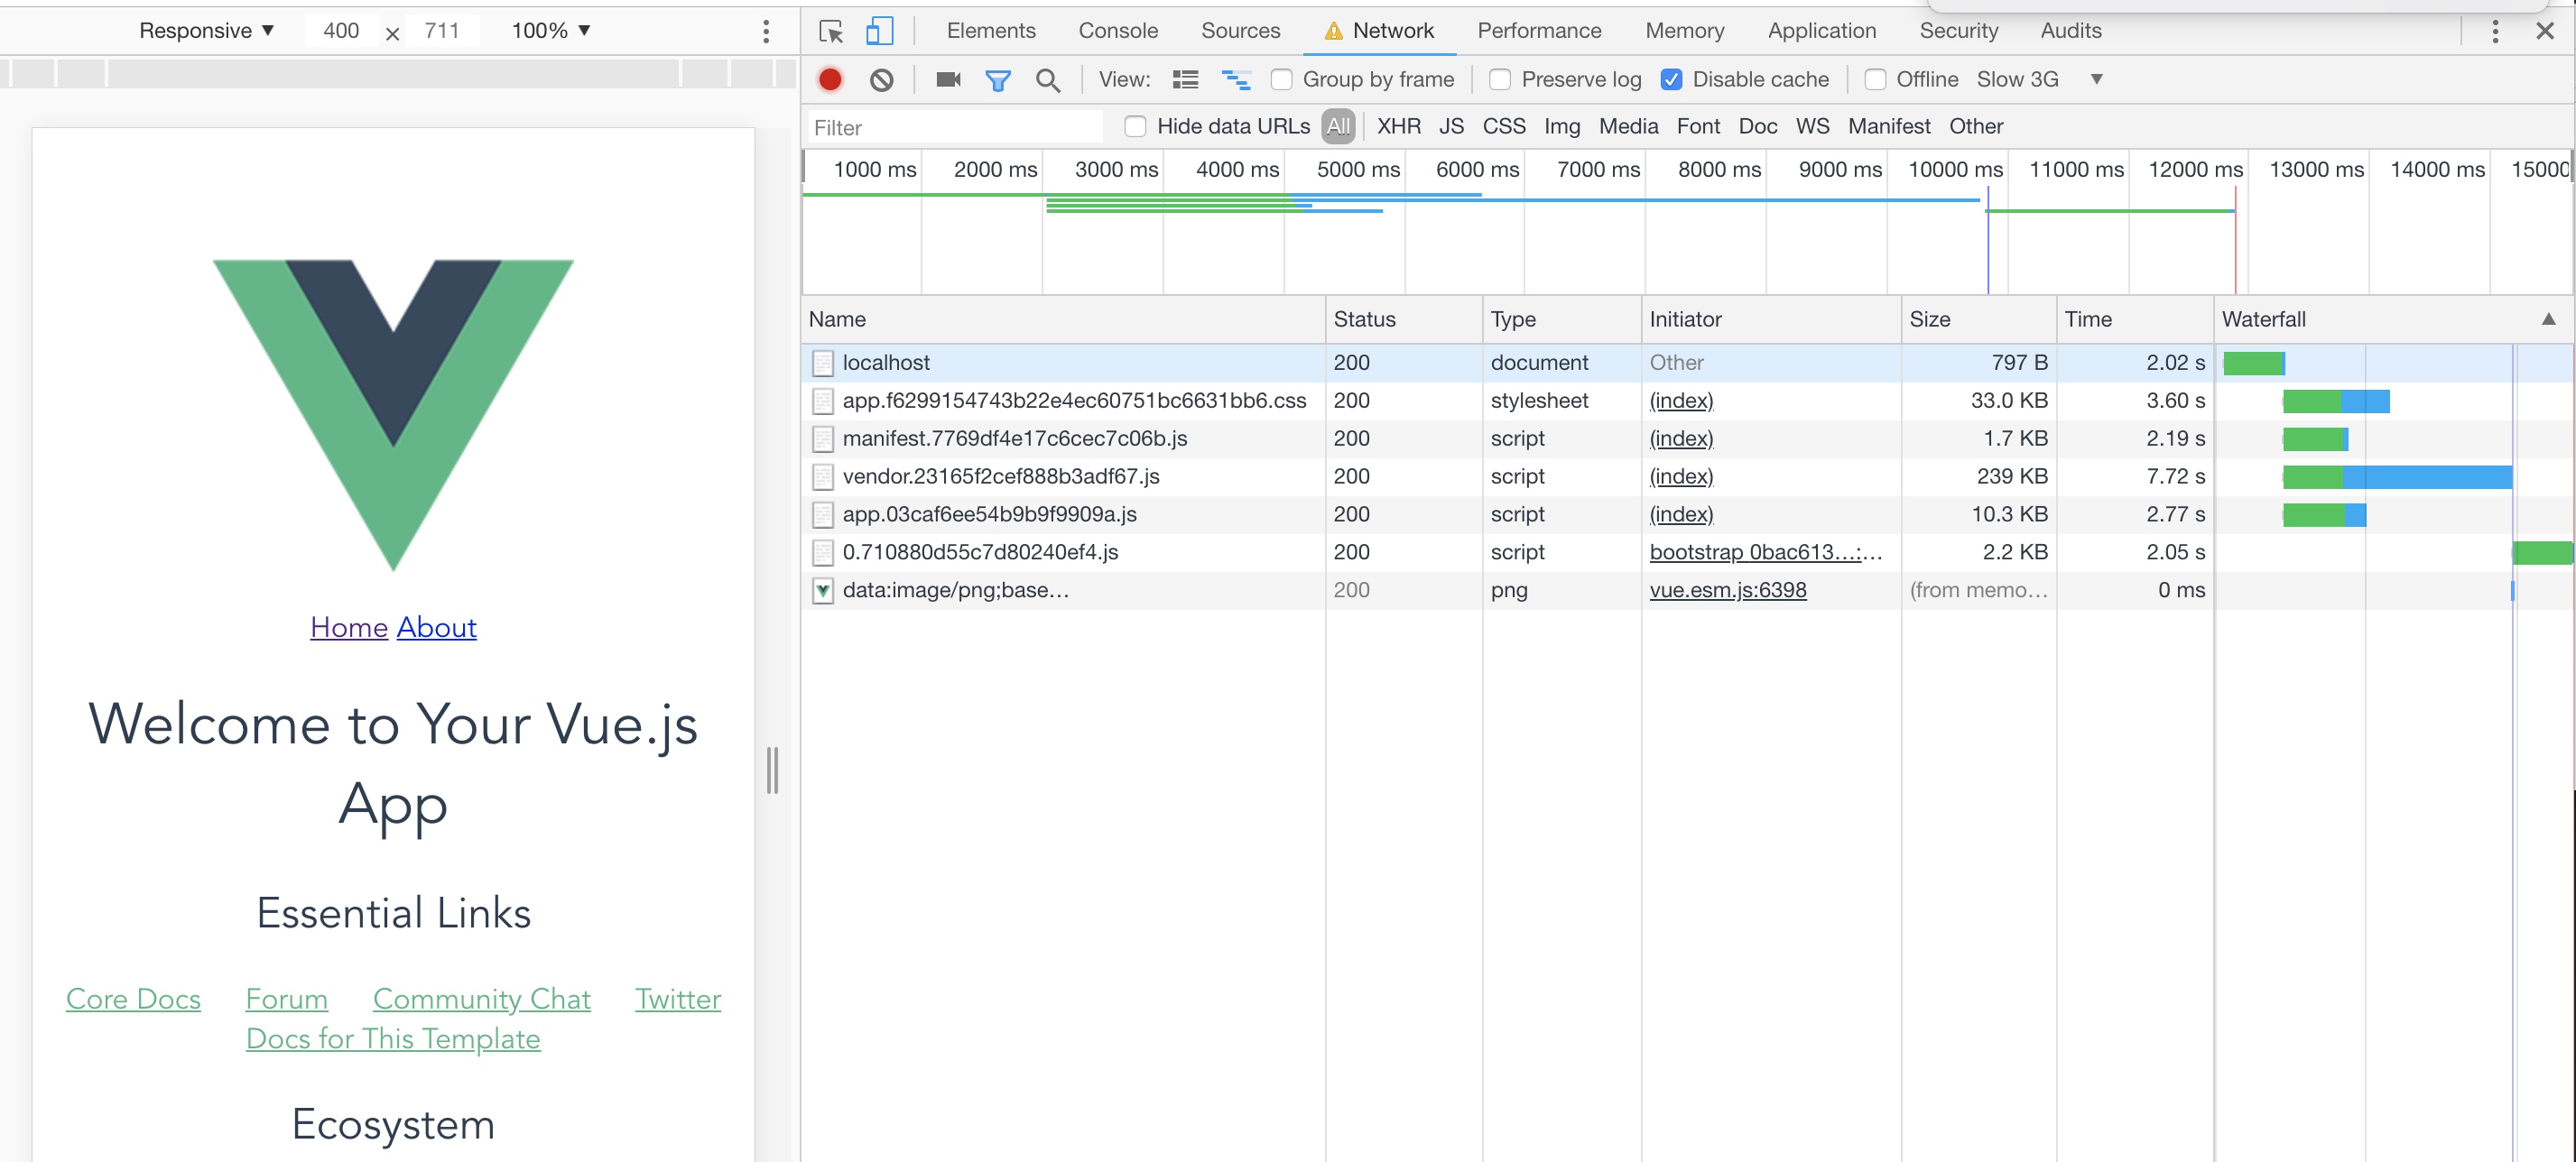Open the Twitter link
This screenshot has height=1162, width=2576.
[678, 999]
